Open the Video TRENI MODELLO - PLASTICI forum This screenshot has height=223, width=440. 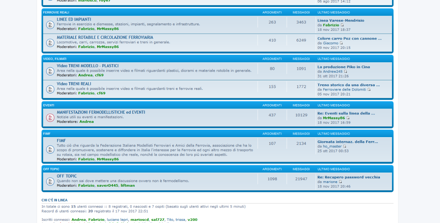point(88,66)
